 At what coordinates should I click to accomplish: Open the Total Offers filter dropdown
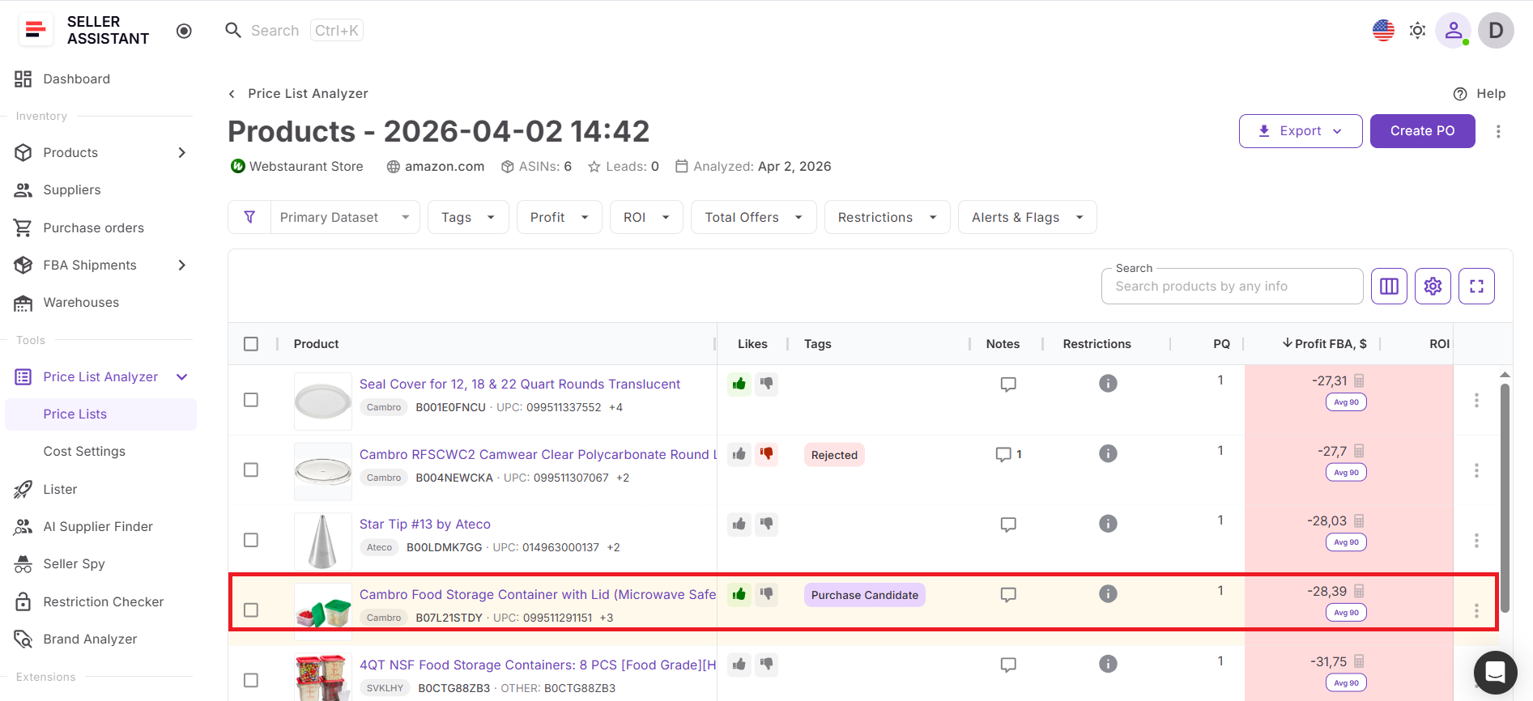click(753, 217)
